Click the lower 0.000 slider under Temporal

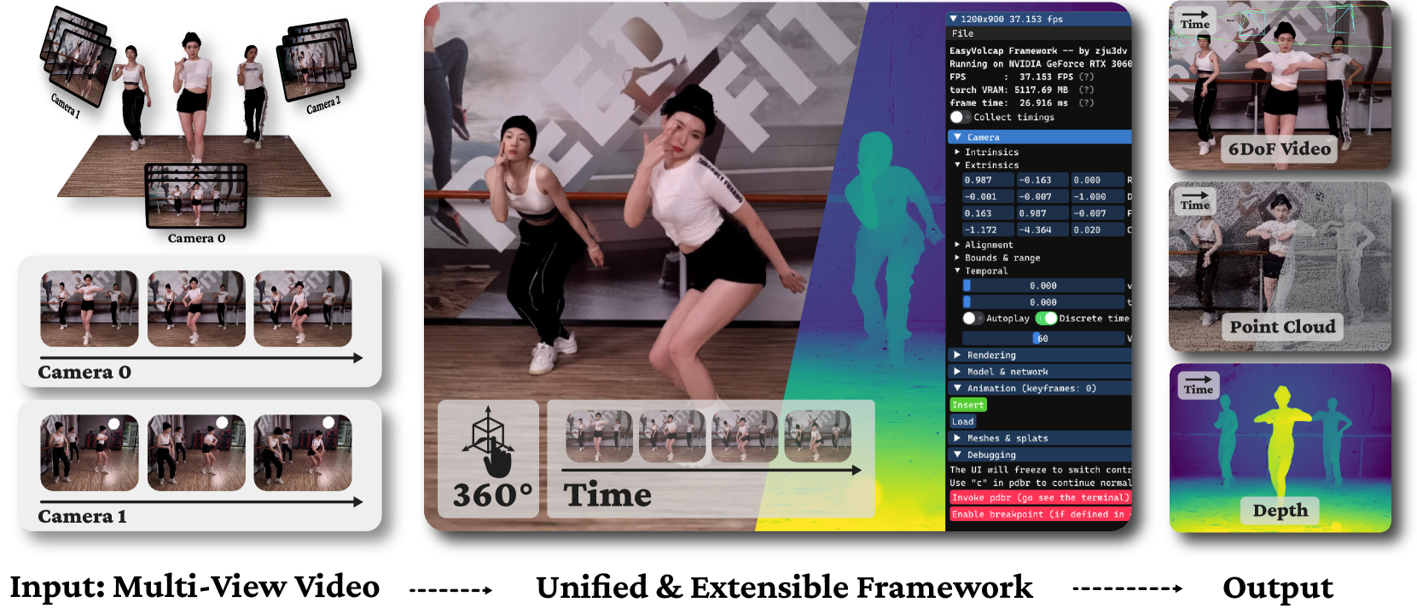tap(1042, 302)
